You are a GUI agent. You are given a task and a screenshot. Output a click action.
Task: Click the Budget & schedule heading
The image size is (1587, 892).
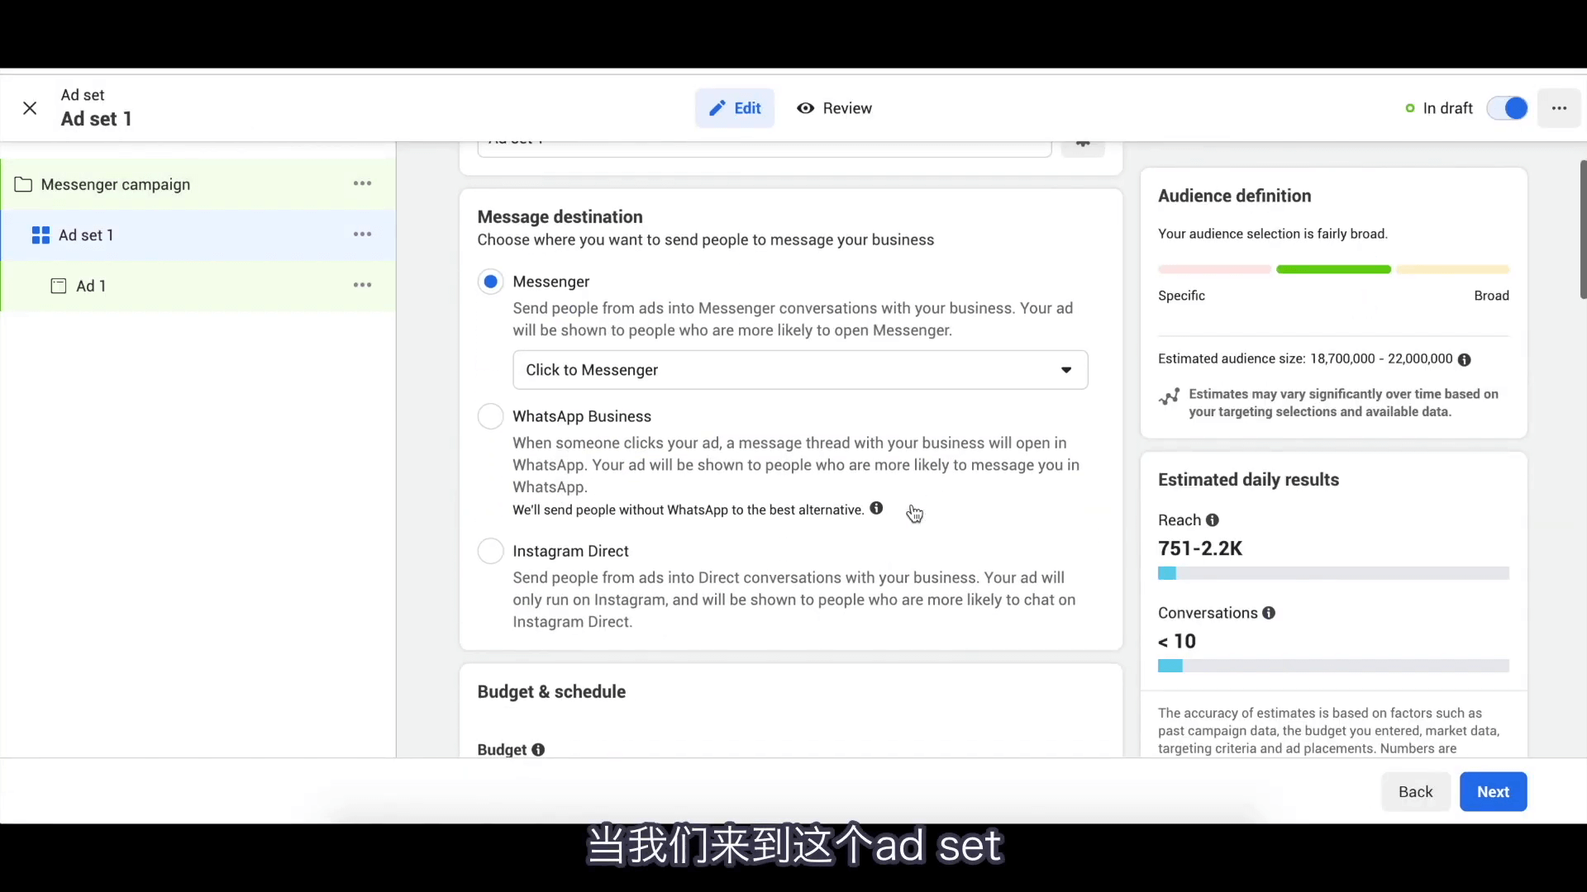click(551, 692)
